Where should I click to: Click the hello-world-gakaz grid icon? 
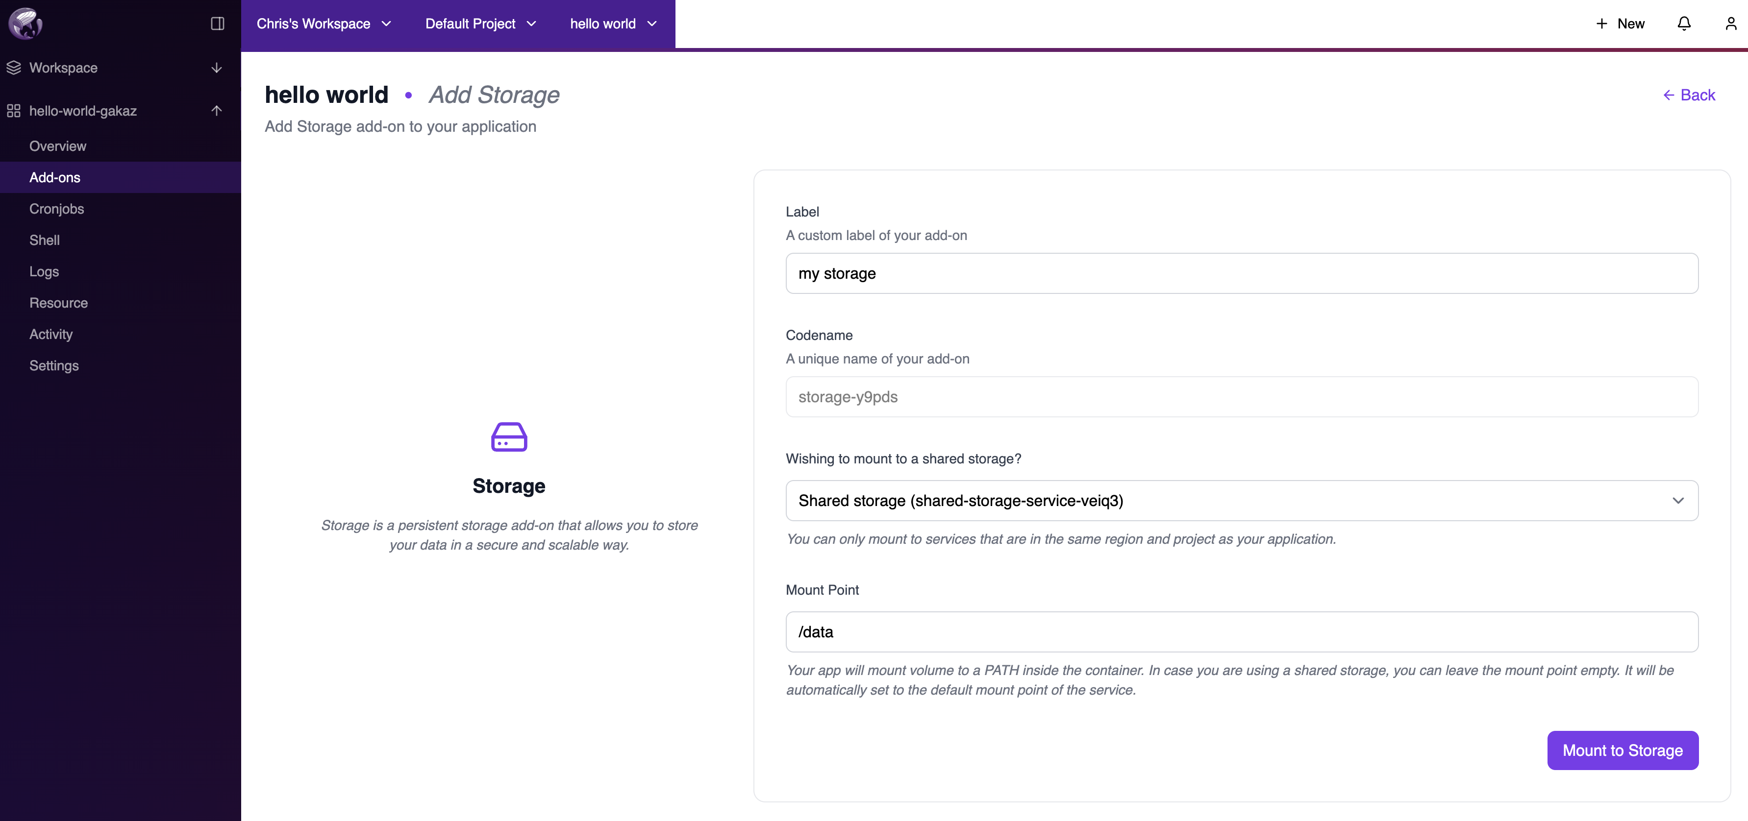14,111
